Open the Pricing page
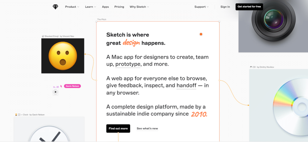This screenshot has height=142, width=308. pyautogui.click(x=119, y=7)
